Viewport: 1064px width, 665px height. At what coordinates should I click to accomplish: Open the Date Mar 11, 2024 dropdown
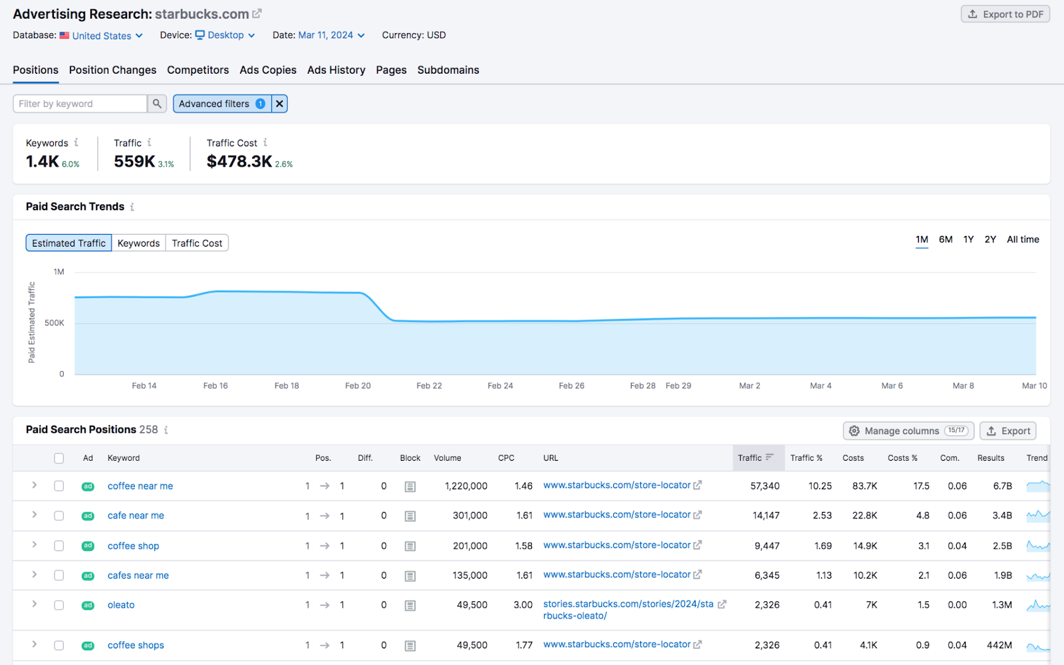coord(331,35)
